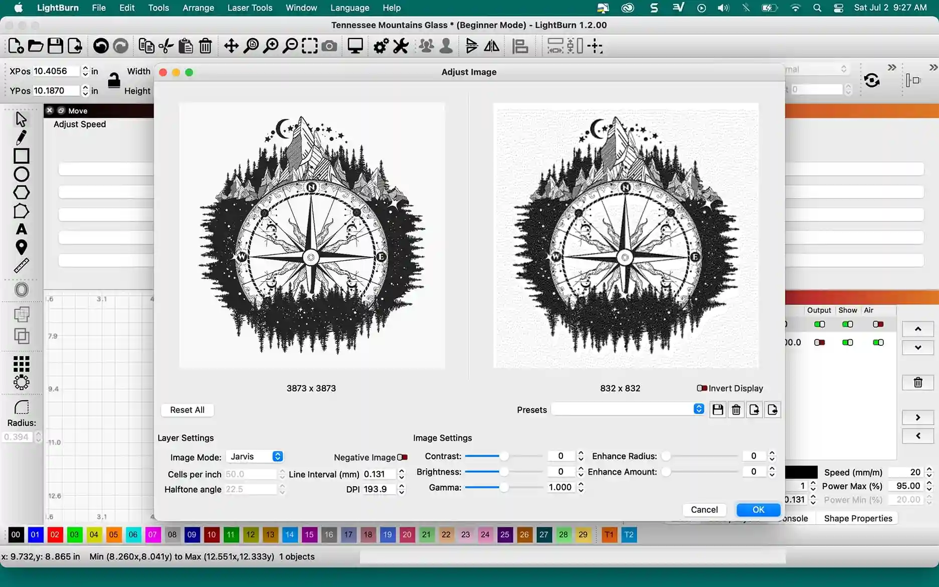Select the Draw Rectangle tool
The image size is (939, 587).
tap(21, 156)
